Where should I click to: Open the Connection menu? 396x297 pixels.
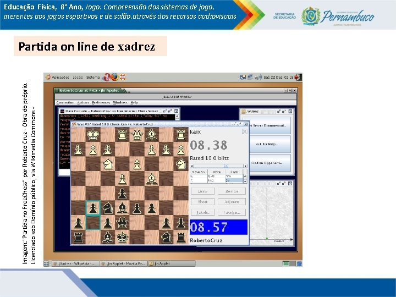pyautogui.click(x=65, y=102)
